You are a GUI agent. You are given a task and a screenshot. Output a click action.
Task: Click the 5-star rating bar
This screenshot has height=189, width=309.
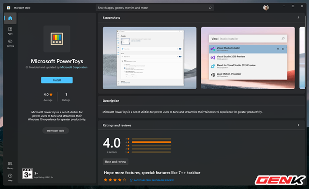tap(151, 139)
